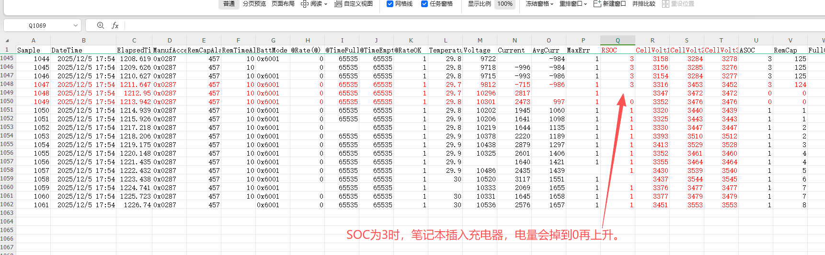Click the Voltage header cell

pos(480,50)
